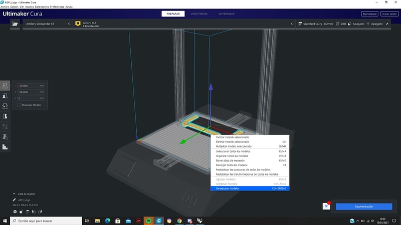The width and height of the screenshot is (401, 225).
Task: Choose Centrar modelo seleccionado
Action: tap(250, 137)
